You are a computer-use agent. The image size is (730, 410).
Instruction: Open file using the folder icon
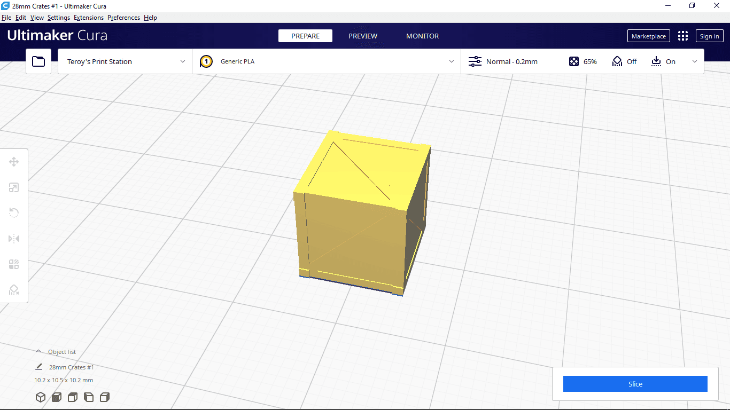(38, 61)
